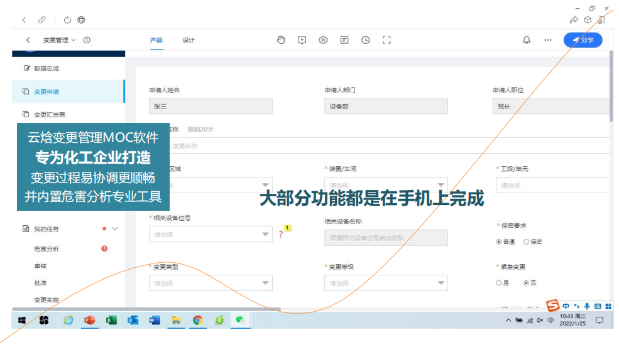Open the 变更等级 dropdown list

point(386,284)
